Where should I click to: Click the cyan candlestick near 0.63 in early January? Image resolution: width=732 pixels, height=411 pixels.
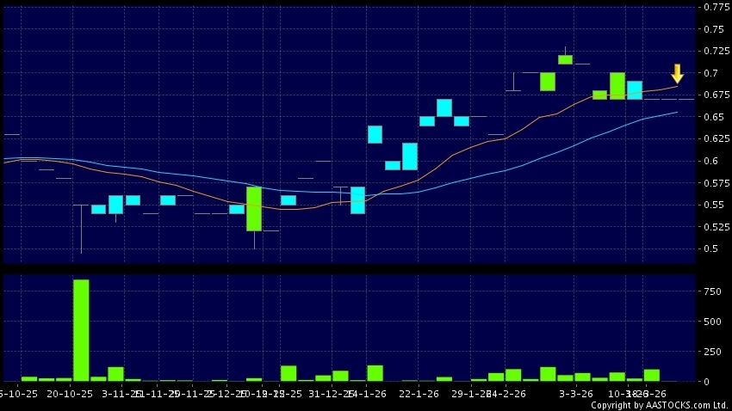click(x=375, y=134)
